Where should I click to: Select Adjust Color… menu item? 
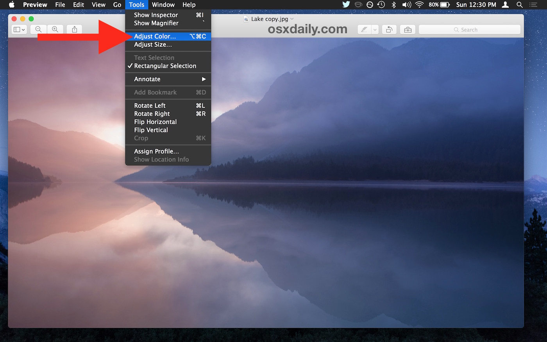168,36
